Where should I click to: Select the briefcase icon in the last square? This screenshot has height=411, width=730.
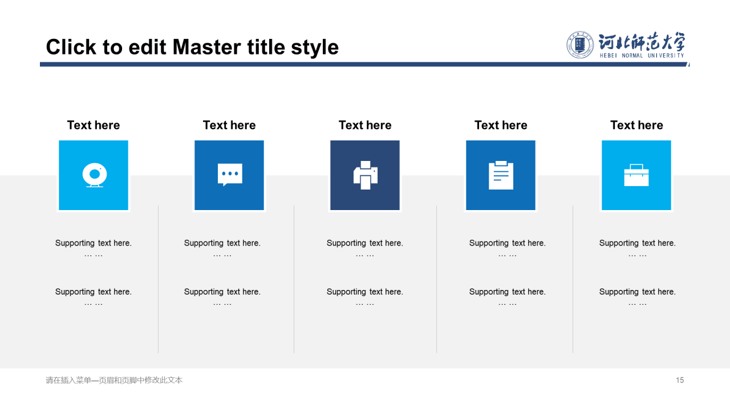[636, 175]
